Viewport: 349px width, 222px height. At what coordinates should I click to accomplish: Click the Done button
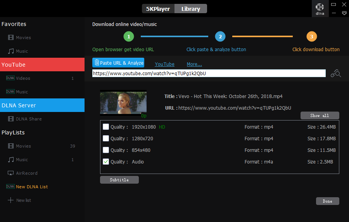coord(327,201)
